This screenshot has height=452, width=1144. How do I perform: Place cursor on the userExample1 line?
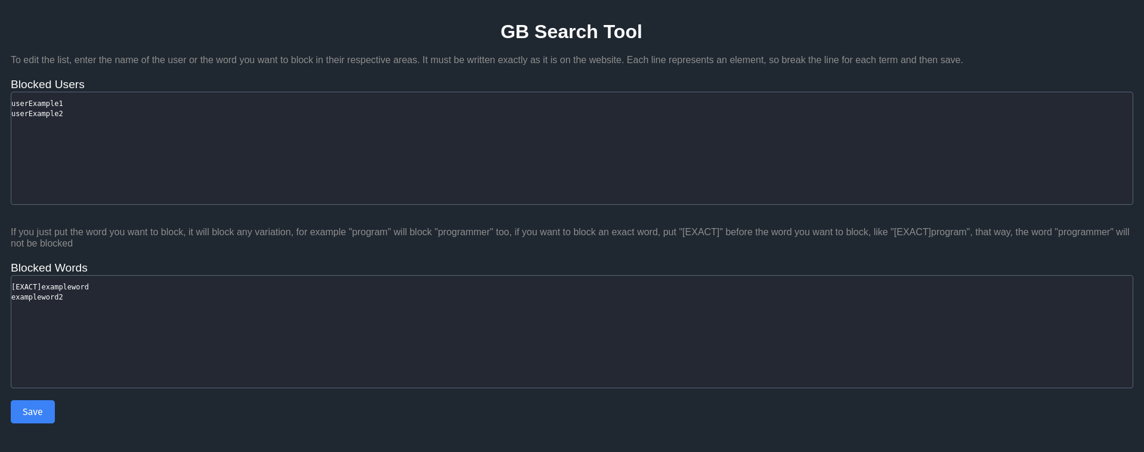[x=37, y=104]
